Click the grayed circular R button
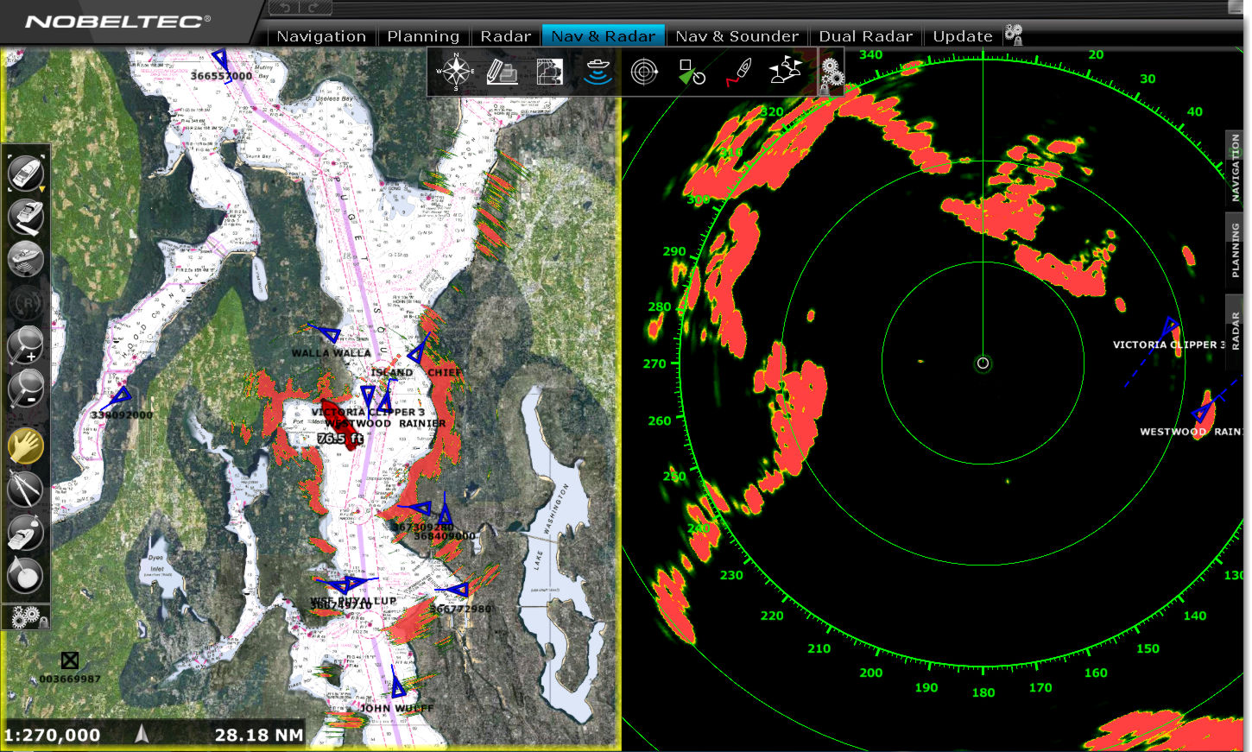The height and width of the screenshot is (752, 1252). point(26,303)
